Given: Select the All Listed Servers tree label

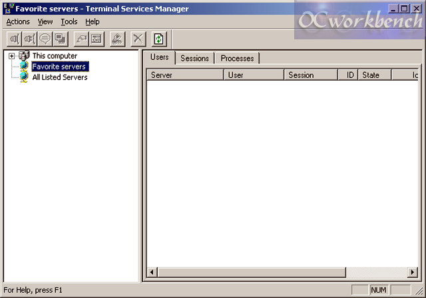Looking at the screenshot, I should tap(60, 77).
